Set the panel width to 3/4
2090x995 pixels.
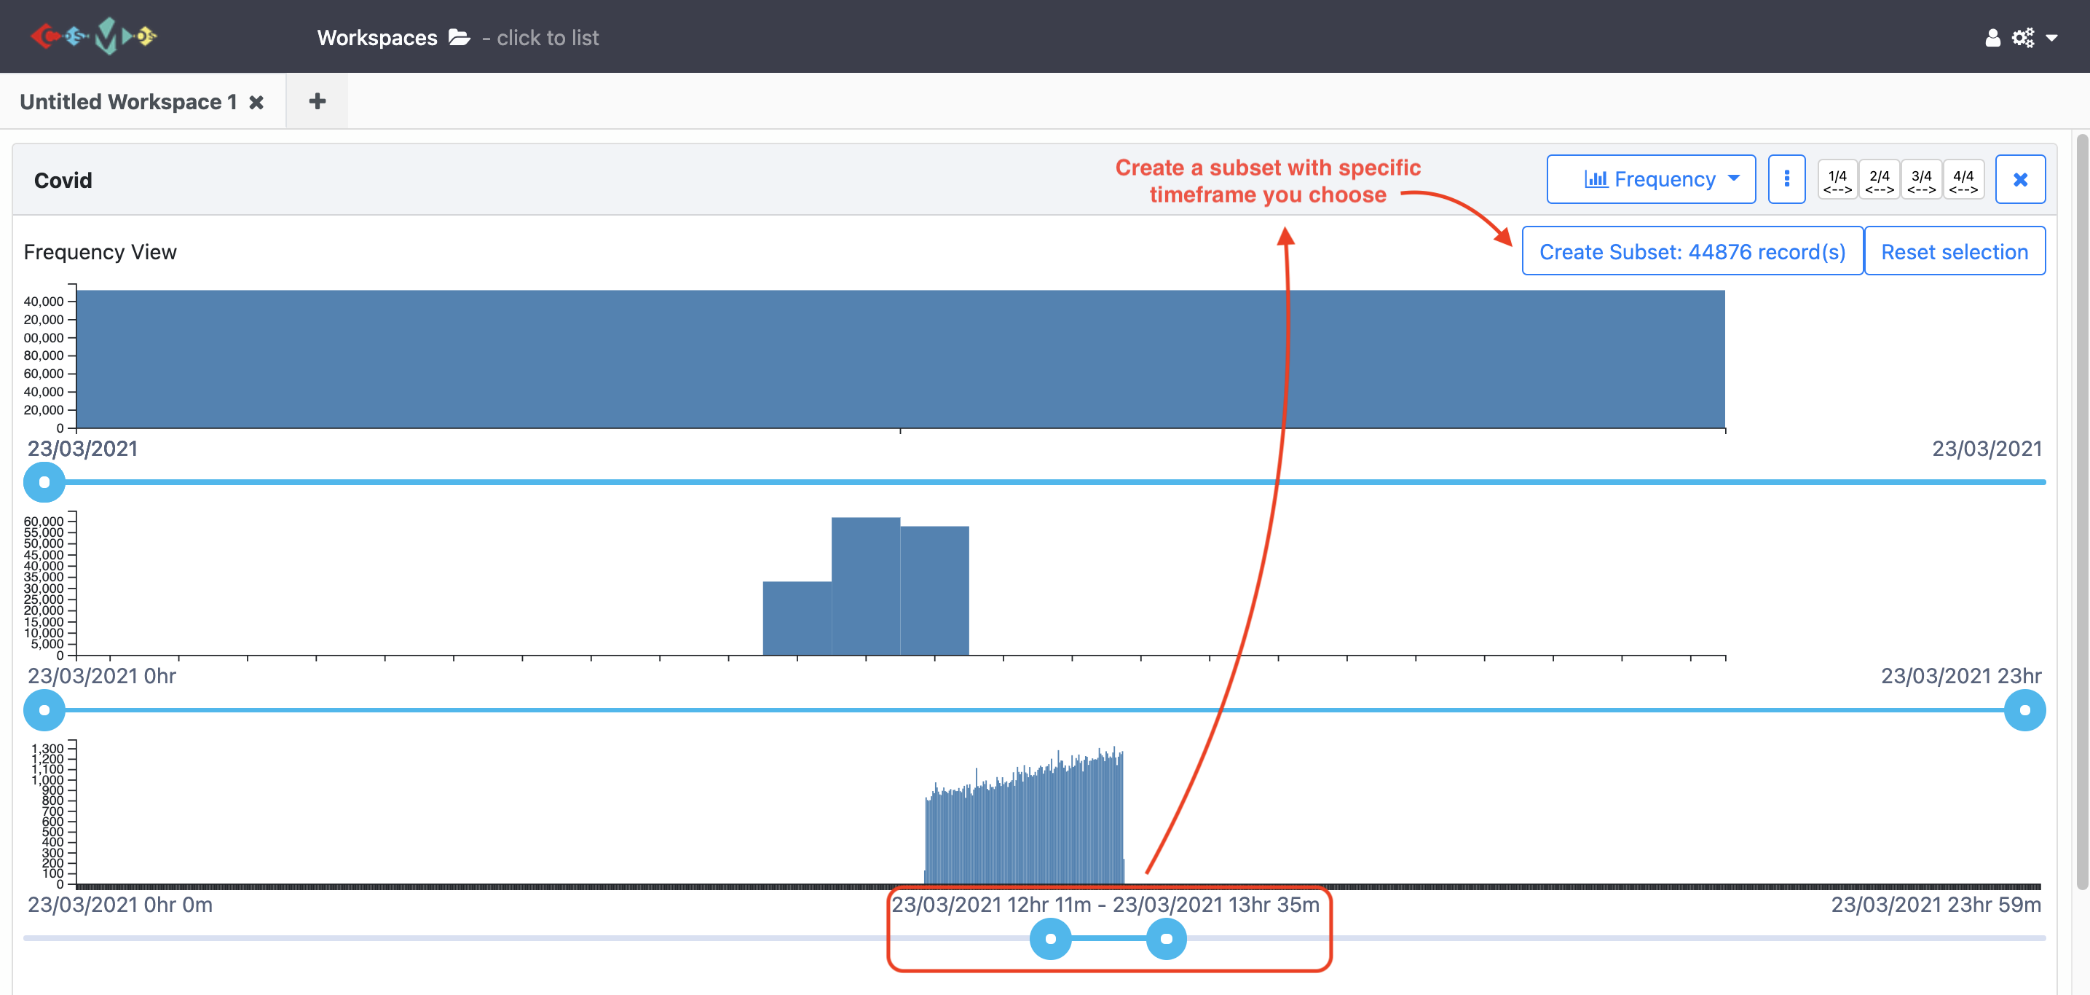(x=1921, y=180)
